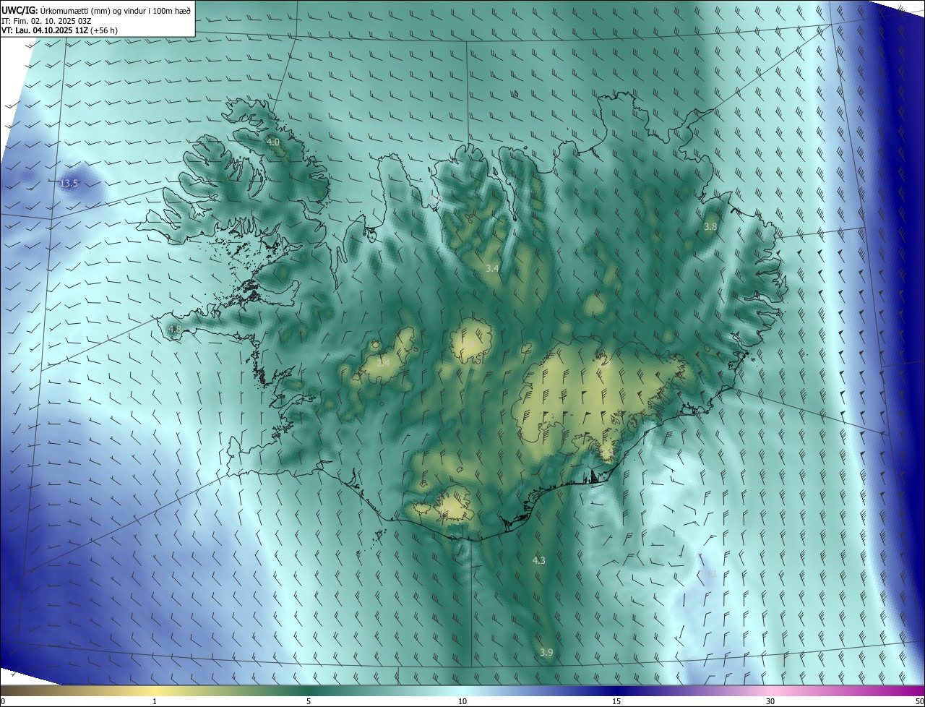Image resolution: width=925 pixels, height=707 pixels.
Task: Pick the yellow segment of the colour scale
Action: pos(155,690)
